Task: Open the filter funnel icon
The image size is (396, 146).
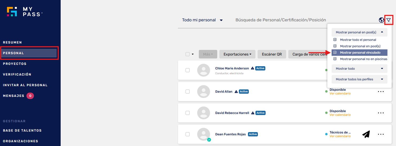Action: 389,20
